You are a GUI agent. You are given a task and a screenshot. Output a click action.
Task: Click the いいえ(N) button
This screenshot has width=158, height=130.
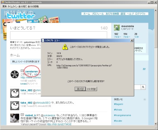click(91, 89)
